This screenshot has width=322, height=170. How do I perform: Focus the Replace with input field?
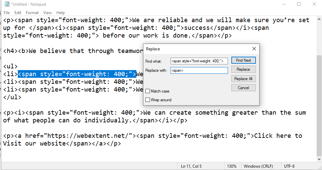[199, 70]
